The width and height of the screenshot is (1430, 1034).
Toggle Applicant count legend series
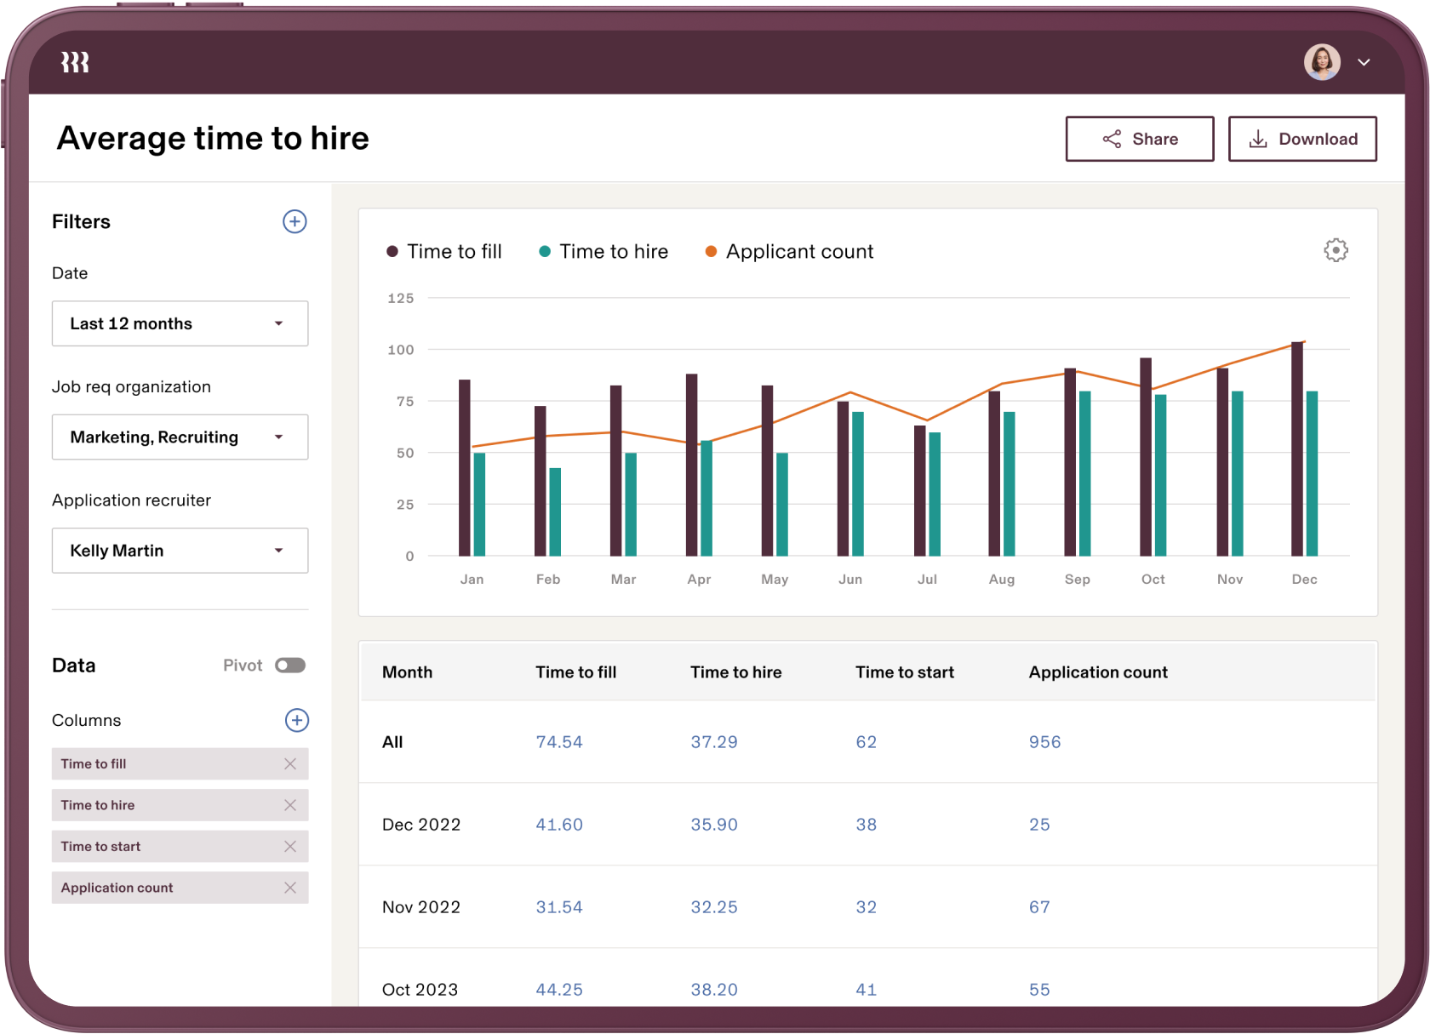click(x=789, y=251)
